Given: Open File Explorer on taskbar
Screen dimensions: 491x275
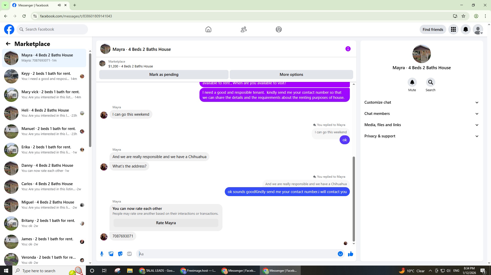Looking at the screenshot, I should coord(130,270).
